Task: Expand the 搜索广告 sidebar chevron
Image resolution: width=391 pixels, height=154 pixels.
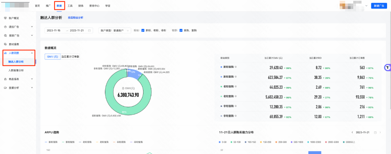Action: tap(32, 35)
